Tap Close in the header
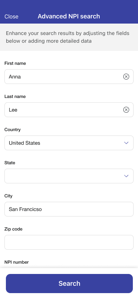Image resolution: width=138 pixels, height=299 pixels. click(11, 17)
